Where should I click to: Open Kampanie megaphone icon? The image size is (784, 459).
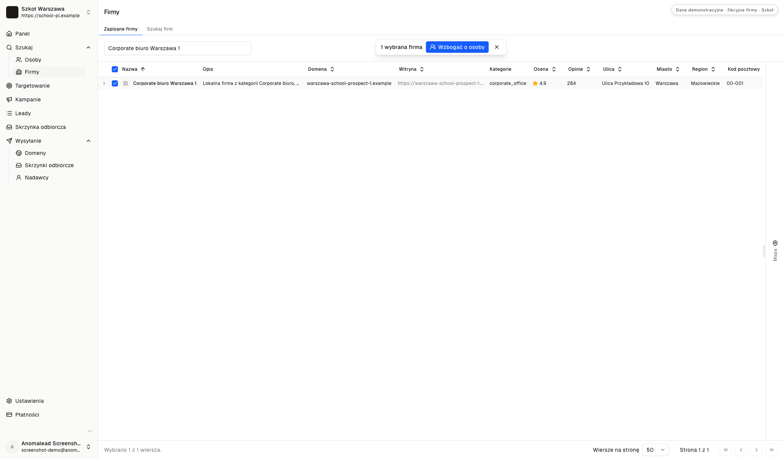[9, 99]
